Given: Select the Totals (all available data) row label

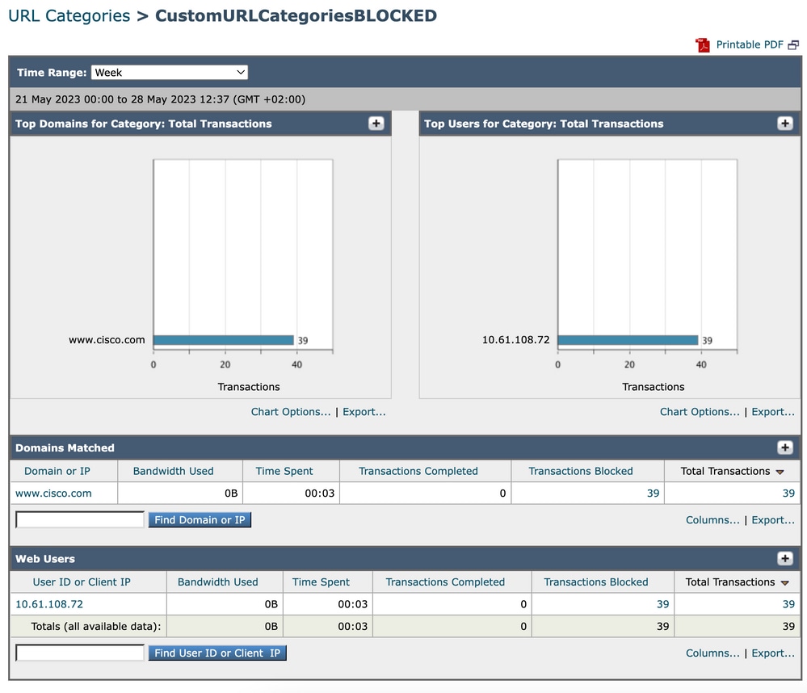Looking at the screenshot, I should click(x=96, y=627).
